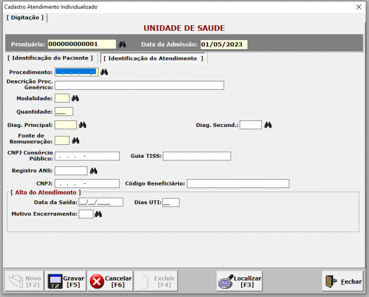Open Fonte de Remuneração lookup icon
Screen dimensions: 369x297
[75, 141]
